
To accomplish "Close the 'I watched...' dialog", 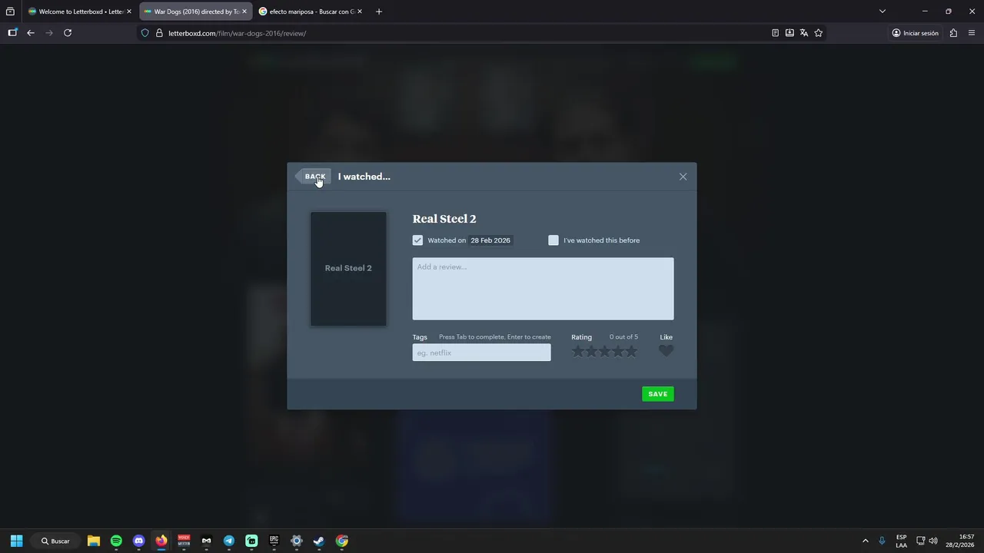I will pos(683,177).
